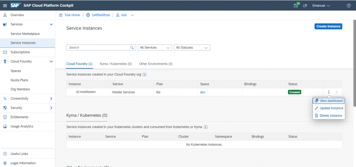The width and height of the screenshot is (356, 167).
Task: Click globe icon next to 1e6f9a5ftrial
Action: click(x=88, y=15)
